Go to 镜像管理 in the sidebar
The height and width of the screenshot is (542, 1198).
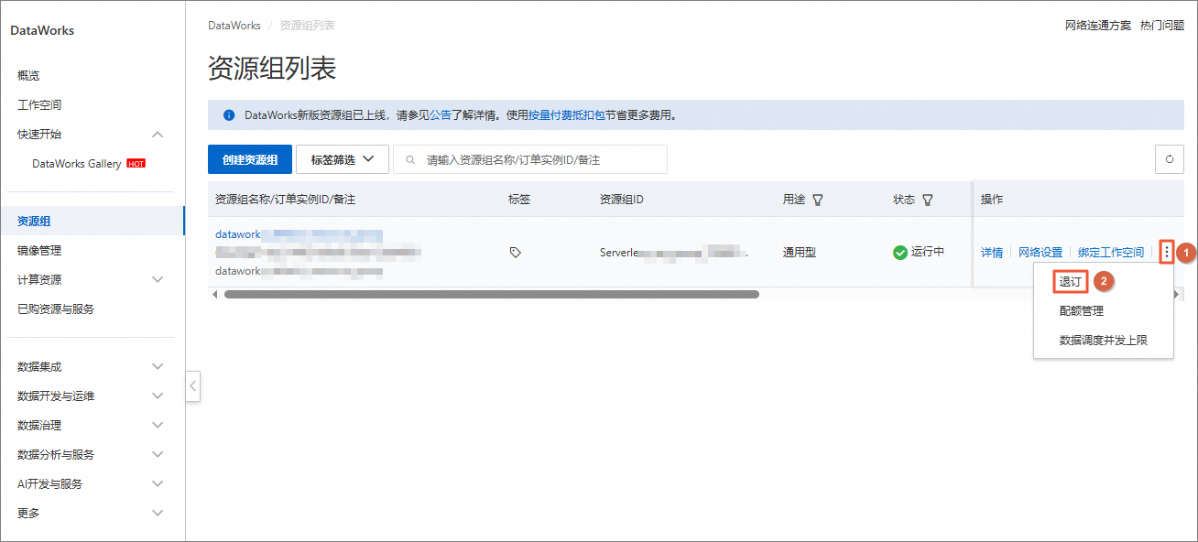tap(39, 251)
